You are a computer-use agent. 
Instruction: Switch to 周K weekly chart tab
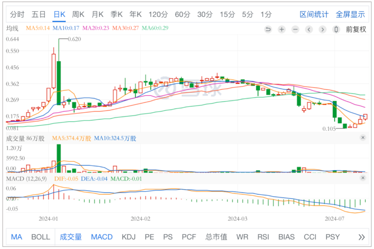pos(78,14)
